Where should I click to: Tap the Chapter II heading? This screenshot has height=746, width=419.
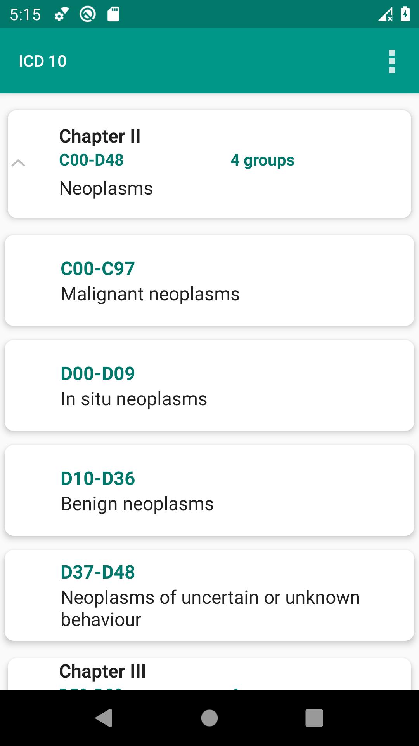tap(100, 136)
